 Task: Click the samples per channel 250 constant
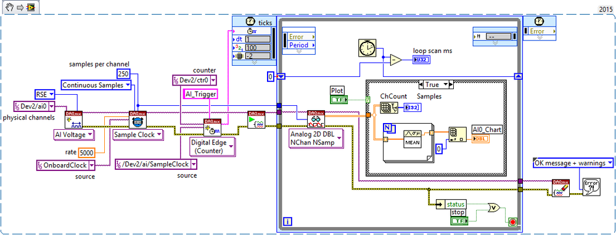tap(123, 73)
